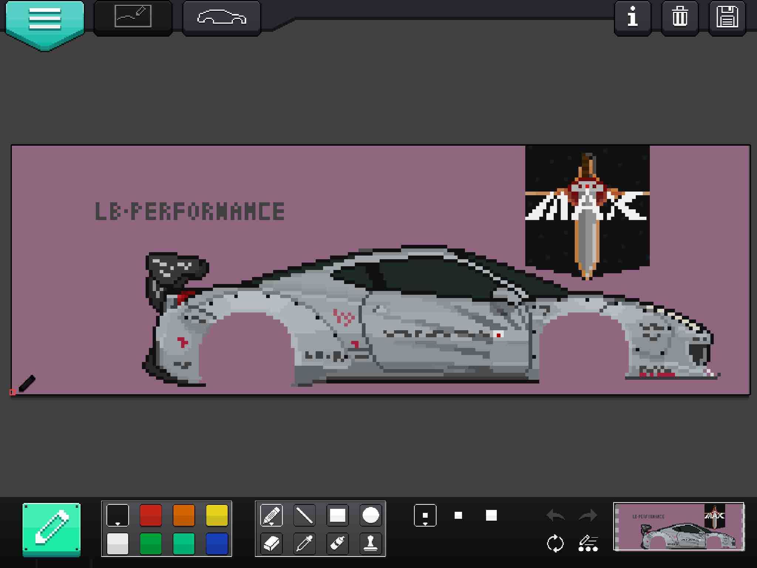Select the Eyedropper color picker tool

[x=305, y=544]
